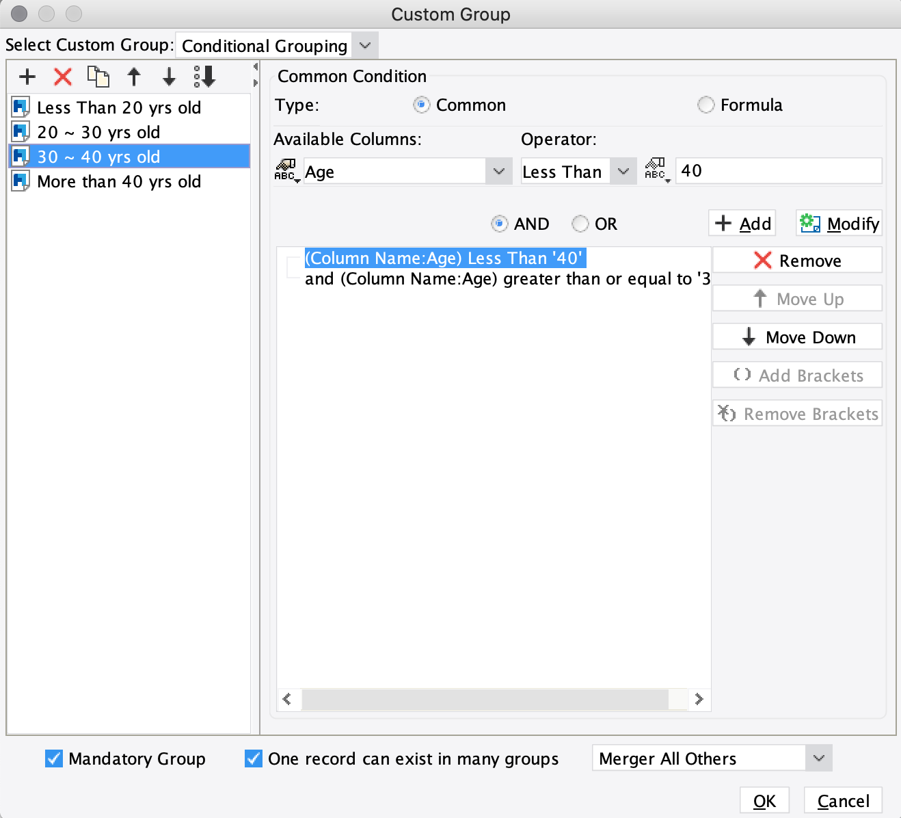This screenshot has height=818, width=901.
Task: Click the sort groups icon in the toolbar
Action: 204,77
